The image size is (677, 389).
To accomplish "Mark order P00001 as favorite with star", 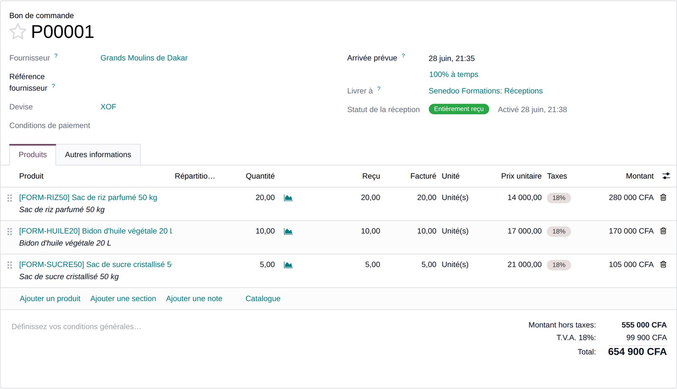I will [x=18, y=32].
